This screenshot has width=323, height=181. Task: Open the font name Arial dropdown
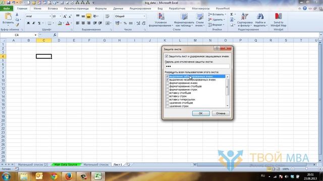click(50, 16)
